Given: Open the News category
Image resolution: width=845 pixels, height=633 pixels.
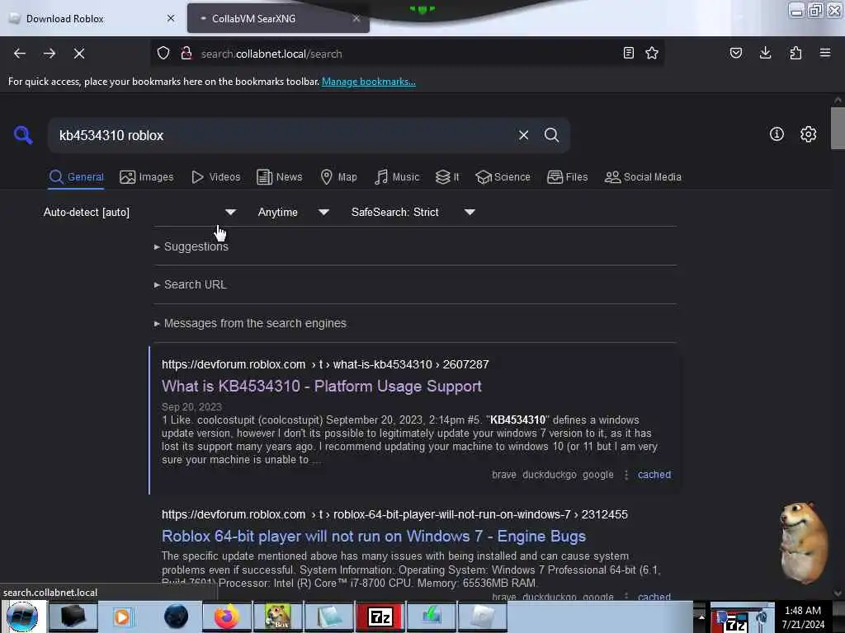Looking at the screenshot, I should (x=279, y=177).
